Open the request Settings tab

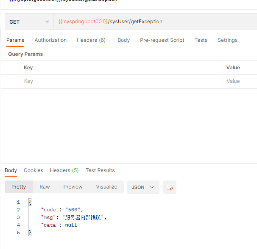click(x=227, y=40)
